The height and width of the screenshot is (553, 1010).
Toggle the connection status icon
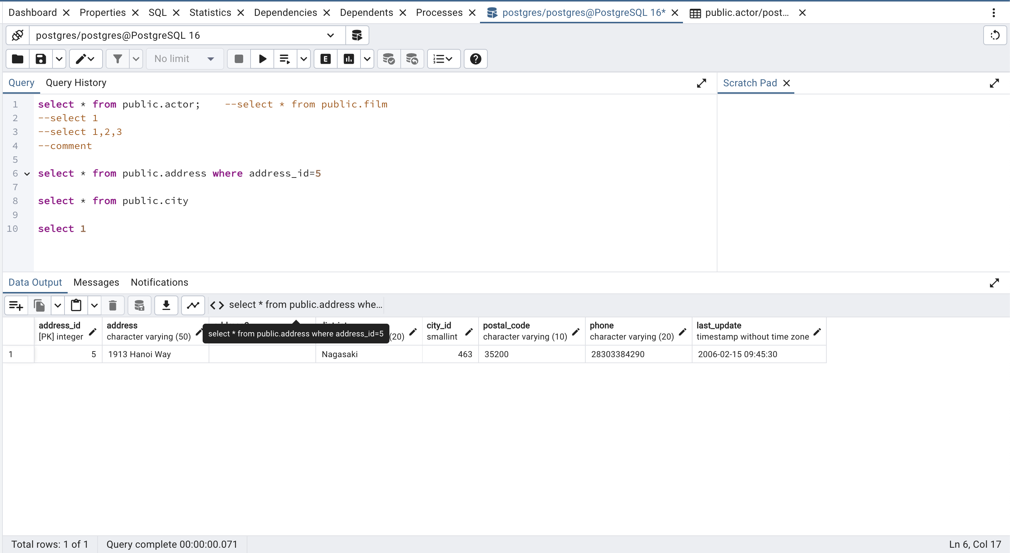point(18,35)
